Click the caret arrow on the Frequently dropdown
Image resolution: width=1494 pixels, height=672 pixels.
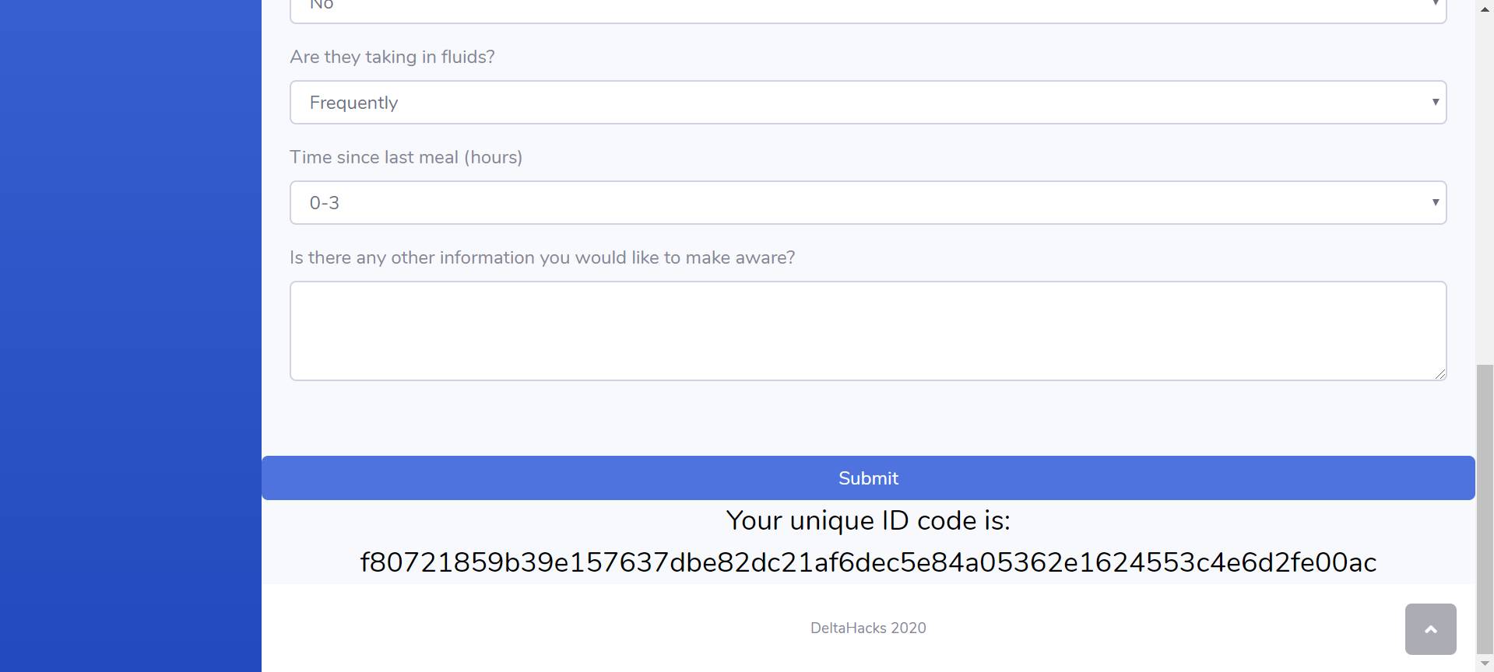pos(1435,102)
